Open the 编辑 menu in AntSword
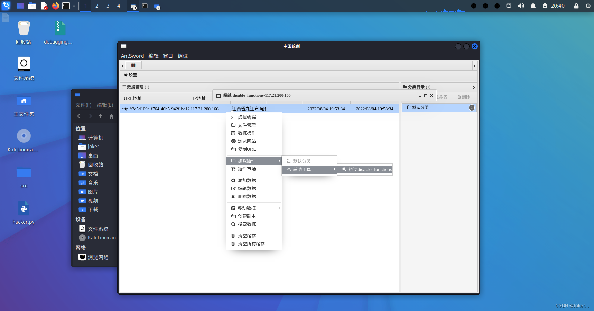This screenshot has width=594, height=311. pos(153,56)
